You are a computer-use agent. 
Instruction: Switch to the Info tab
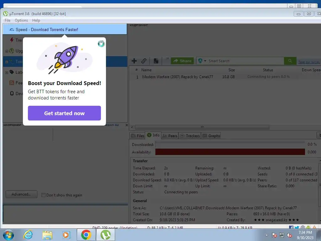153,135
